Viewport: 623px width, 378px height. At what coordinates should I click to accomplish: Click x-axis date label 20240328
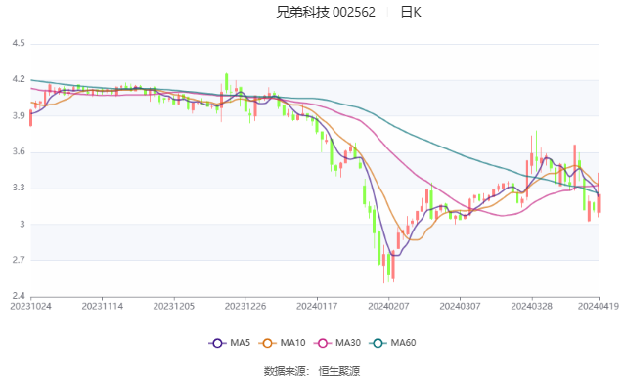point(532,306)
